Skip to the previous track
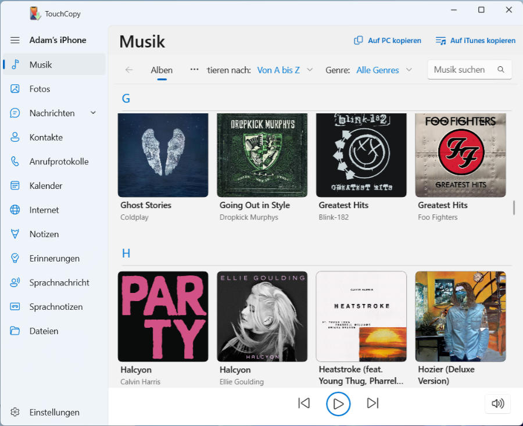This screenshot has width=523, height=426. click(304, 403)
